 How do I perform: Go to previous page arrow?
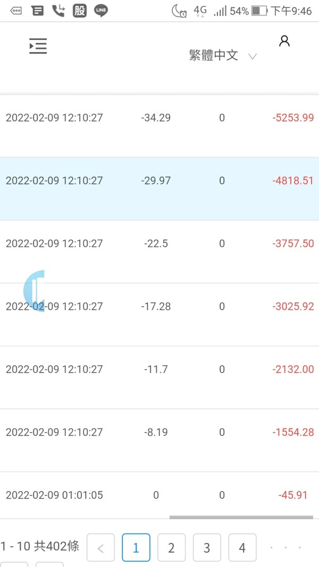(x=100, y=547)
